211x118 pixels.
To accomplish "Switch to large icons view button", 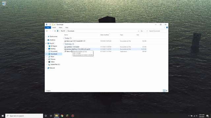I will pyautogui.click(x=166, y=91).
